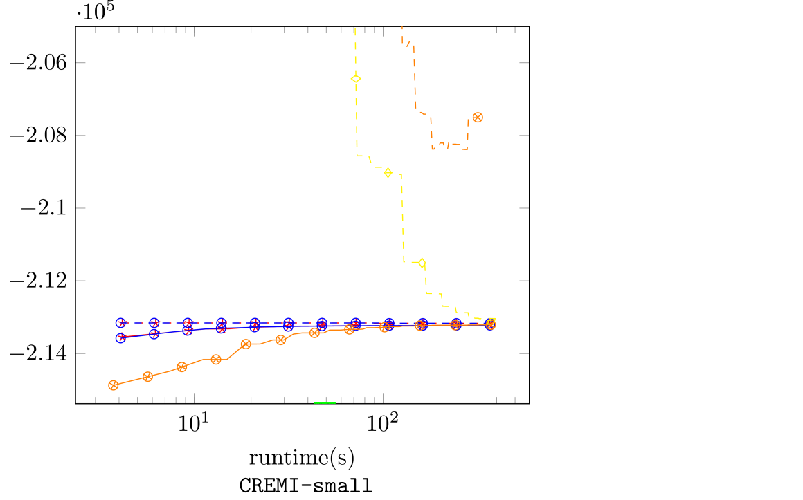Select the −2.08 y-axis tick label
Screen dimensions: 803x500
38,136
